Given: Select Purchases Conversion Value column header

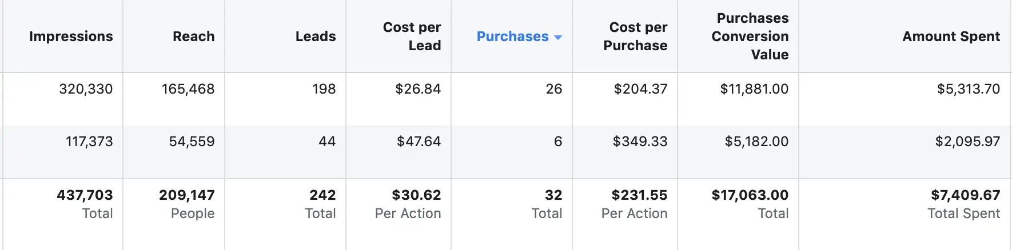Looking at the screenshot, I should tap(750, 37).
